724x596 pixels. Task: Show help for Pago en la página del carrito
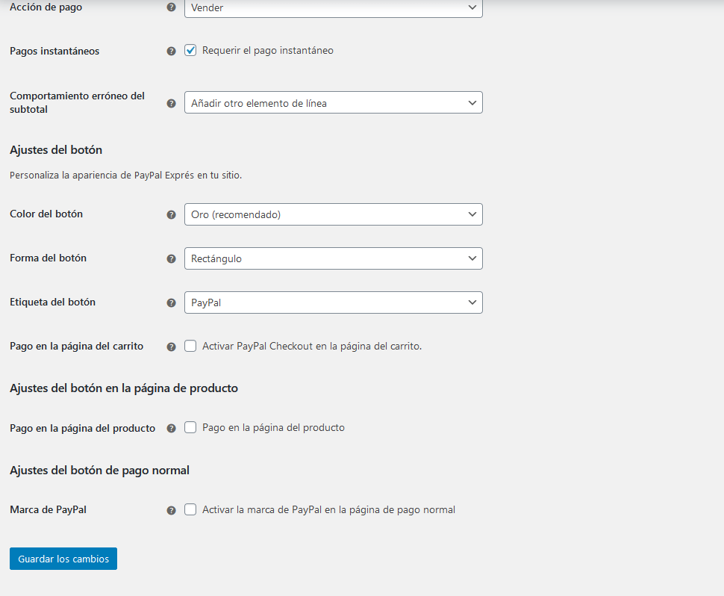pos(172,347)
